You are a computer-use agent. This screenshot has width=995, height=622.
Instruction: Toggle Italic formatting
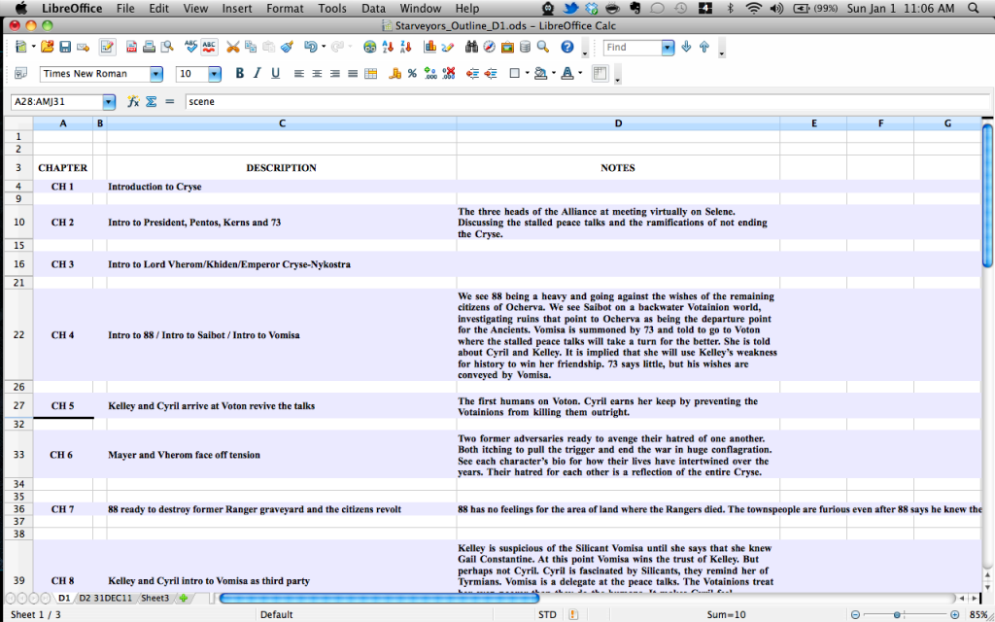tap(257, 73)
